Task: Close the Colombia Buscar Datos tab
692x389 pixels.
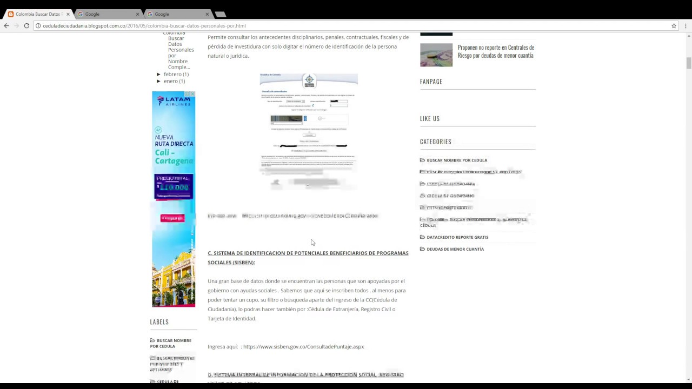Action: point(68,14)
